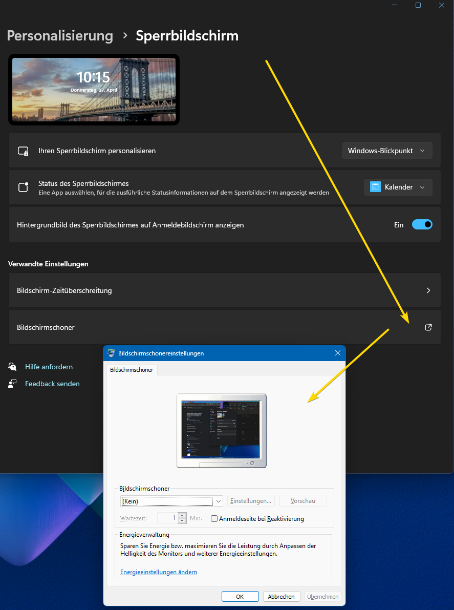Viewport: 454px width, 610px height.
Task: Click the Vorschau button
Action: 303,501
